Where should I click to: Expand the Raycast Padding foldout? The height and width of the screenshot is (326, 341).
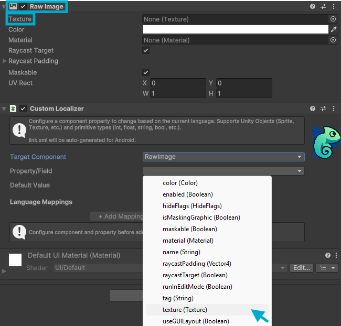click(x=5, y=61)
